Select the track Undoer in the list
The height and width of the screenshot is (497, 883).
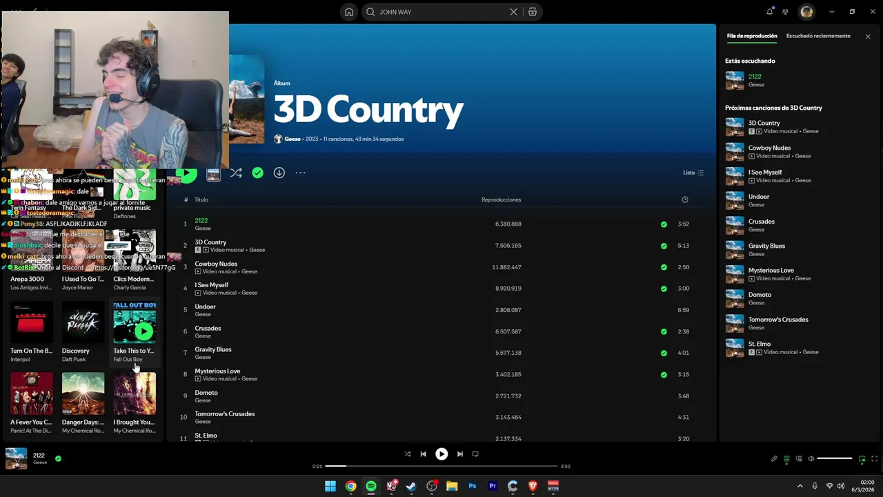click(x=205, y=306)
